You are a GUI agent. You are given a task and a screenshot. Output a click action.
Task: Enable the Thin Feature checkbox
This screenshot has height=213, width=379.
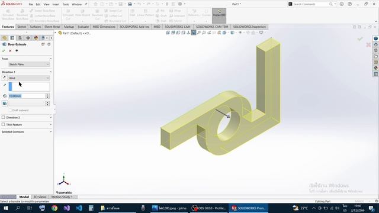pyautogui.click(x=4, y=124)
